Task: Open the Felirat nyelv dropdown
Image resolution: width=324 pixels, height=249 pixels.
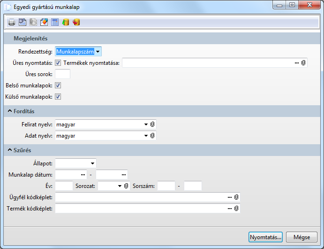Action: click(146, 124)
